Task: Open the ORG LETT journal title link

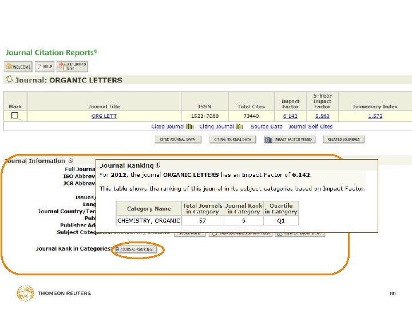Action: click(x=104, y=116)
